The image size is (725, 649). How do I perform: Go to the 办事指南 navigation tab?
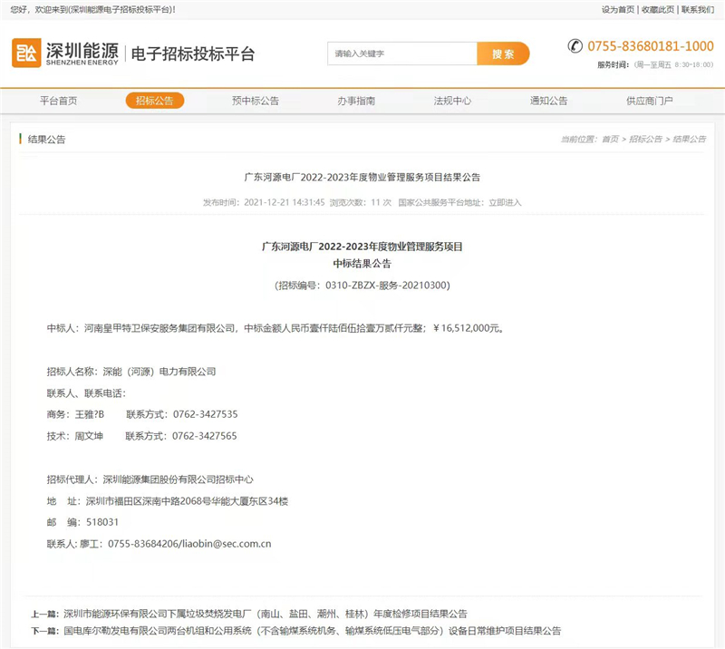click(x=356, y=101)
